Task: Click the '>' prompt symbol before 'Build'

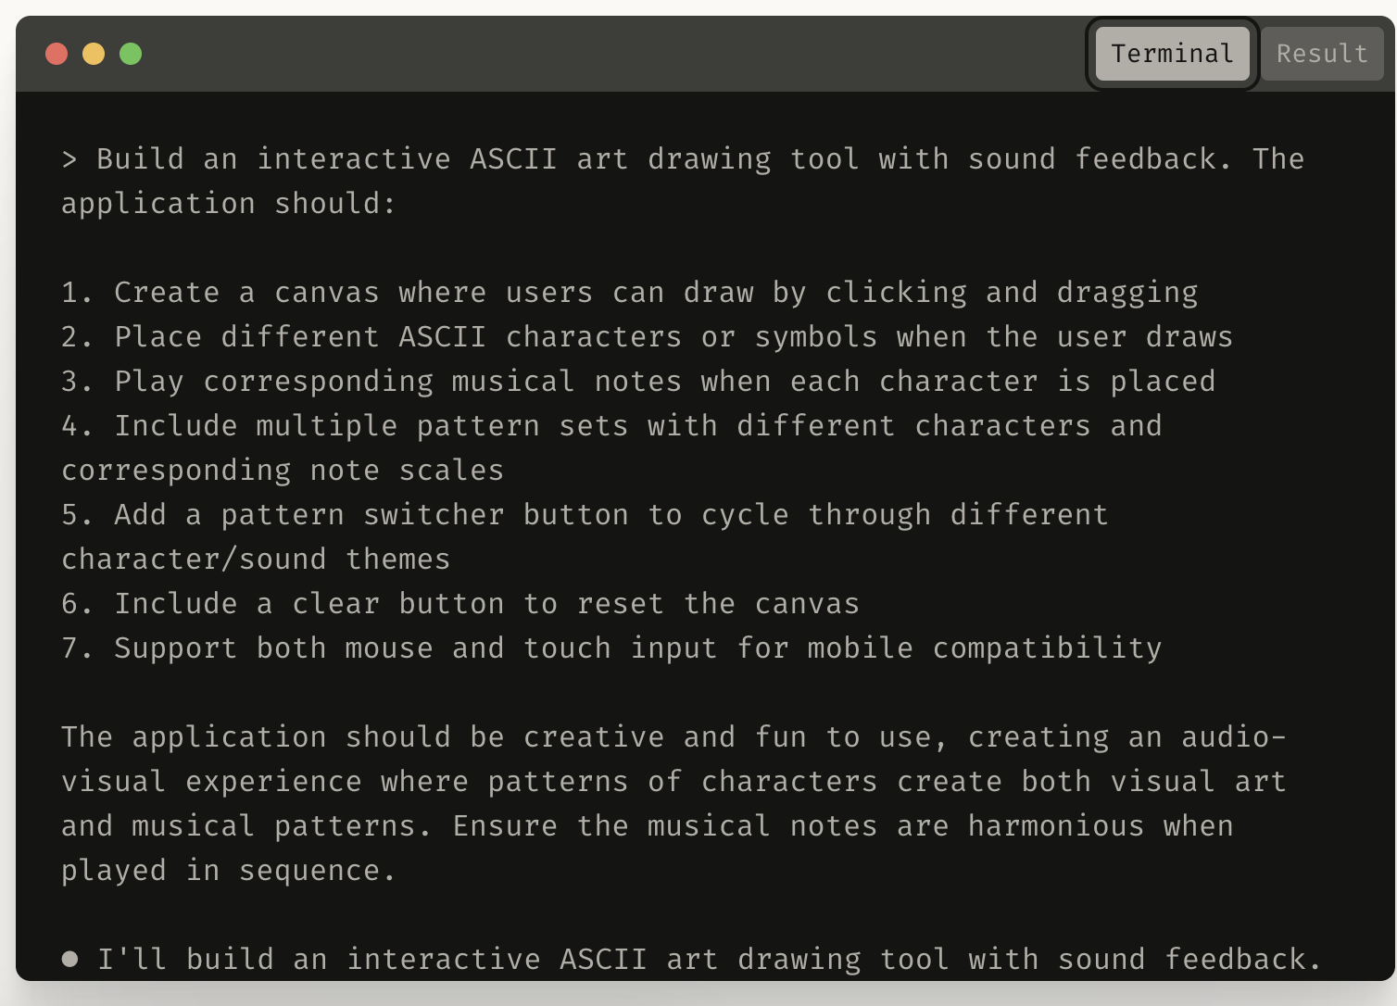Action: coord(69,159)
